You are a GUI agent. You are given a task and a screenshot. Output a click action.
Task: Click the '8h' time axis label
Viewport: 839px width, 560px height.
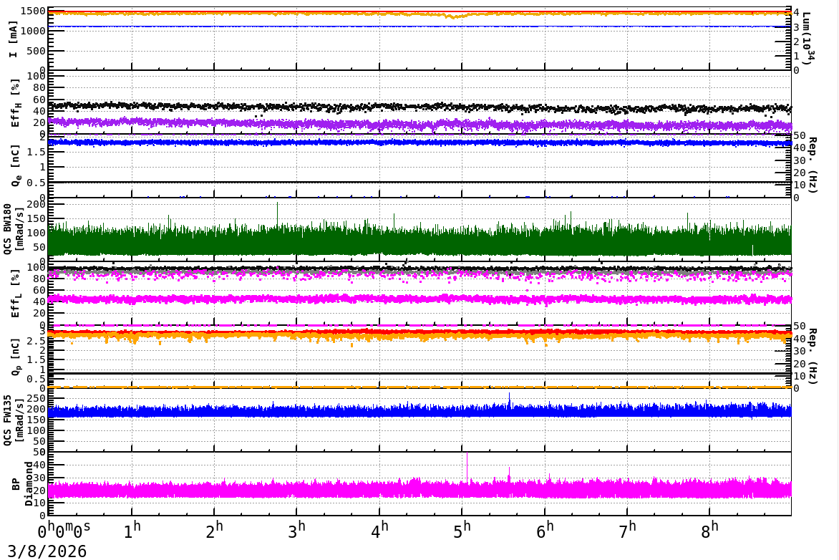coord(709,531)
